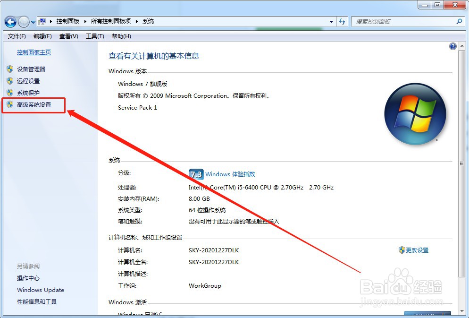Click the 64 位操作系统 value
Image resolution: width=469 pixels, height=318 pixels.
tap(207, 210)
